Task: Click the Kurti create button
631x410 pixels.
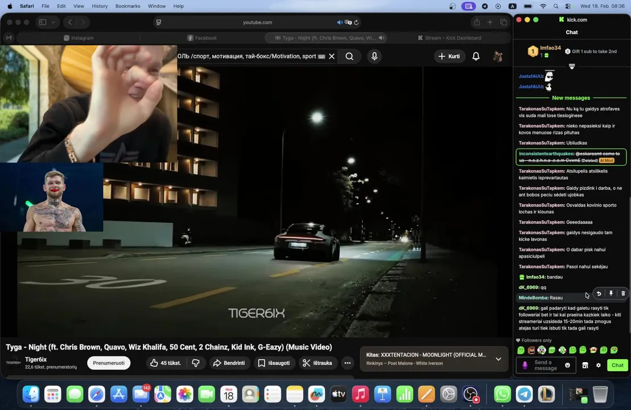Action: pos(449,56)
